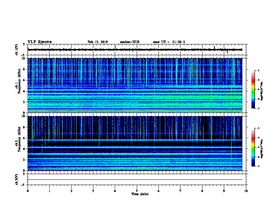Click the ch.2 spectrogram color bar
The image size is (277, 214).
point(253,147)
